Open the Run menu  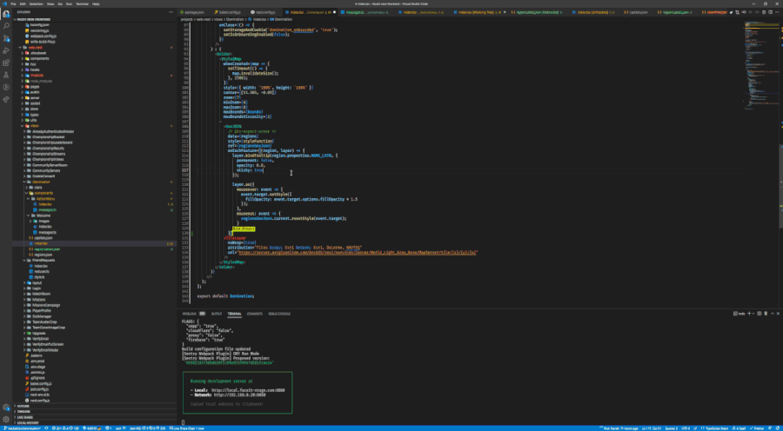tap(69, 3)
